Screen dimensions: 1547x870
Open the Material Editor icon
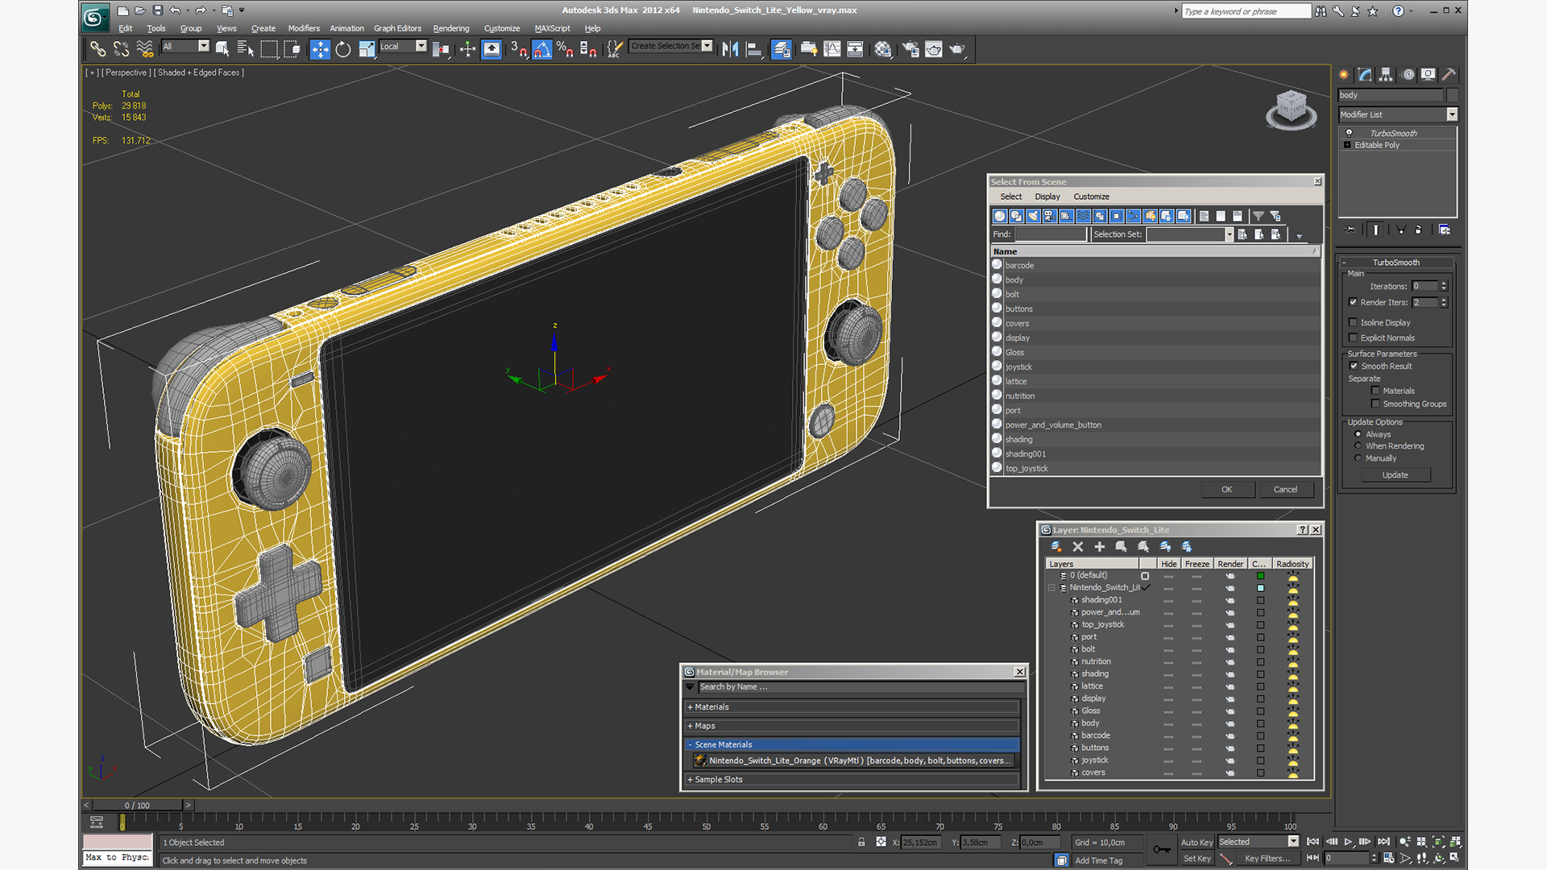point(883,49)
